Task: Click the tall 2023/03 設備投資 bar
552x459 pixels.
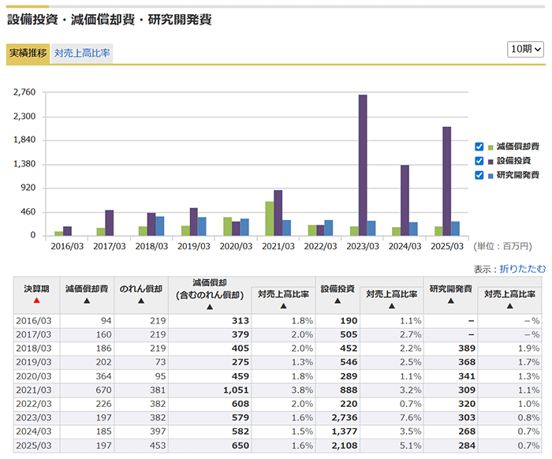Action: 363,166
